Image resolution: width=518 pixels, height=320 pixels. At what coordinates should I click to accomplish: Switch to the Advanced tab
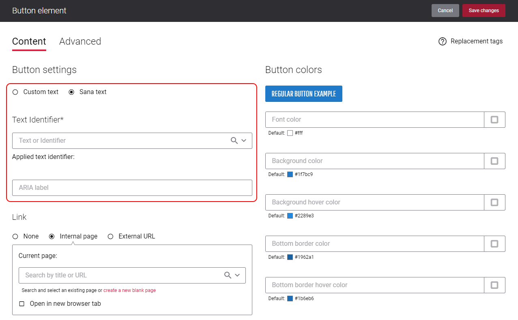point(80,41)
